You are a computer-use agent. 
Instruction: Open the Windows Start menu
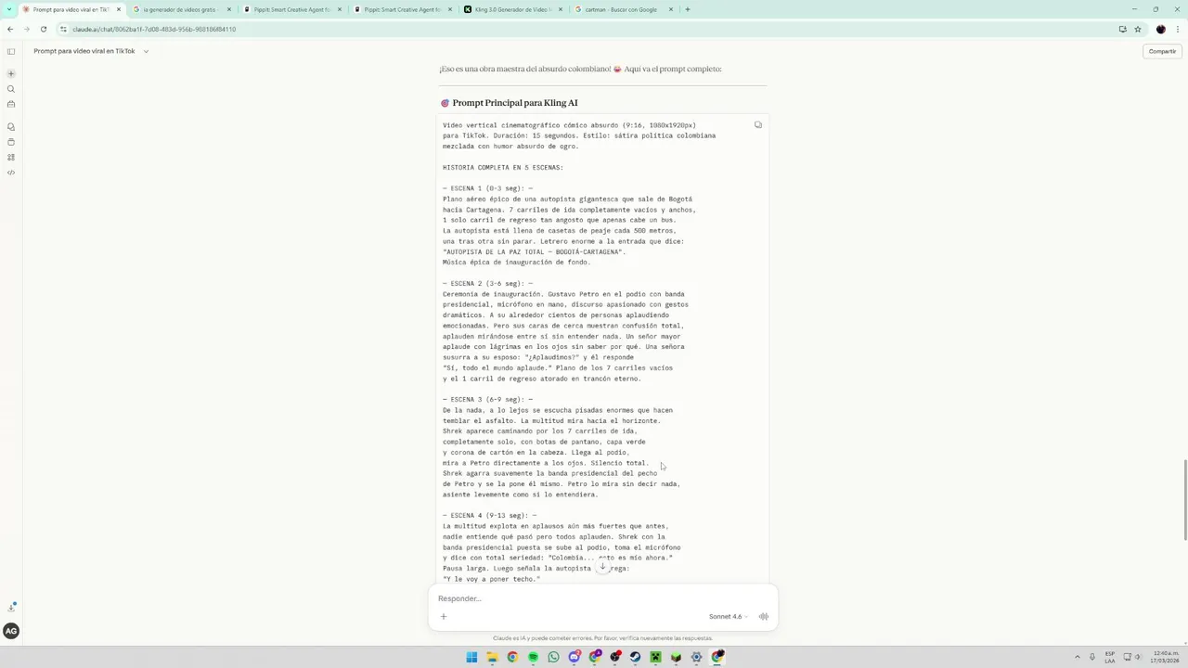[471, 657]
